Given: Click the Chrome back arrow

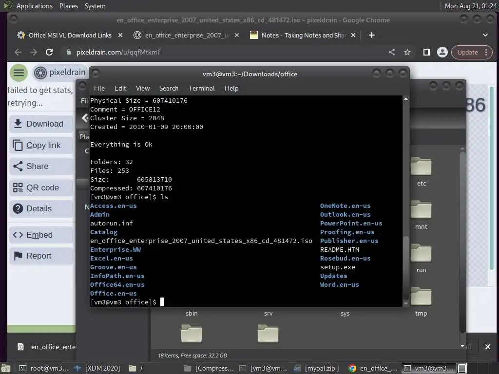Looking at the screenshot, I should pyautogui.click(x=18, y=52).
